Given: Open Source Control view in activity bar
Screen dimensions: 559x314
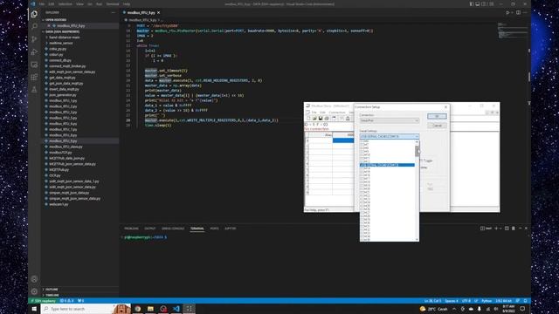Looking at the screenshot, I should click(34, 39).
